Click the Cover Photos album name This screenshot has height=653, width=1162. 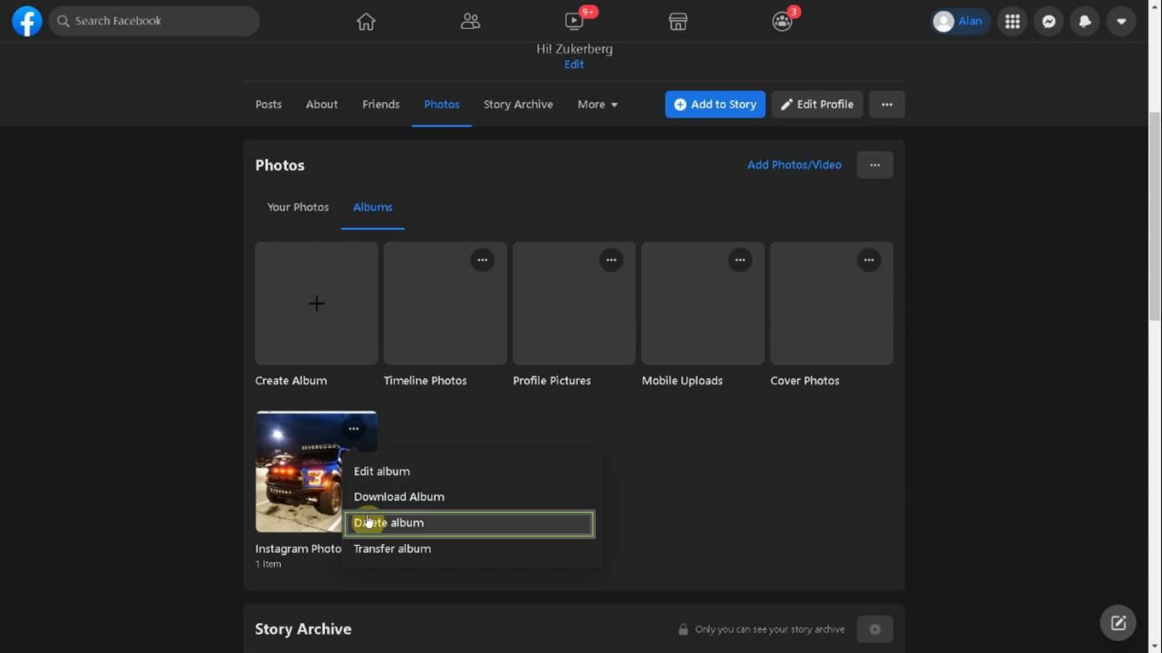tap(804, 381)
